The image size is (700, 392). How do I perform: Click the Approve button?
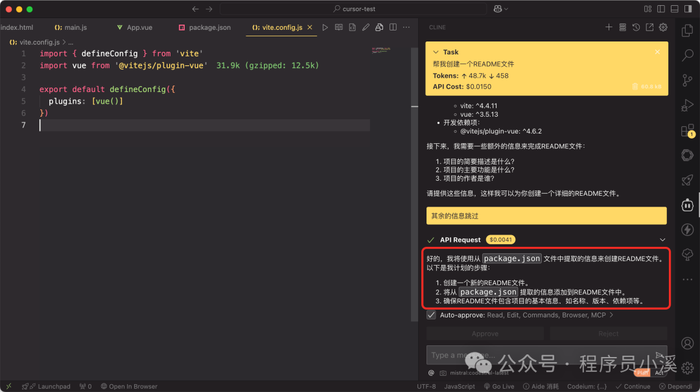pos(485,333)
